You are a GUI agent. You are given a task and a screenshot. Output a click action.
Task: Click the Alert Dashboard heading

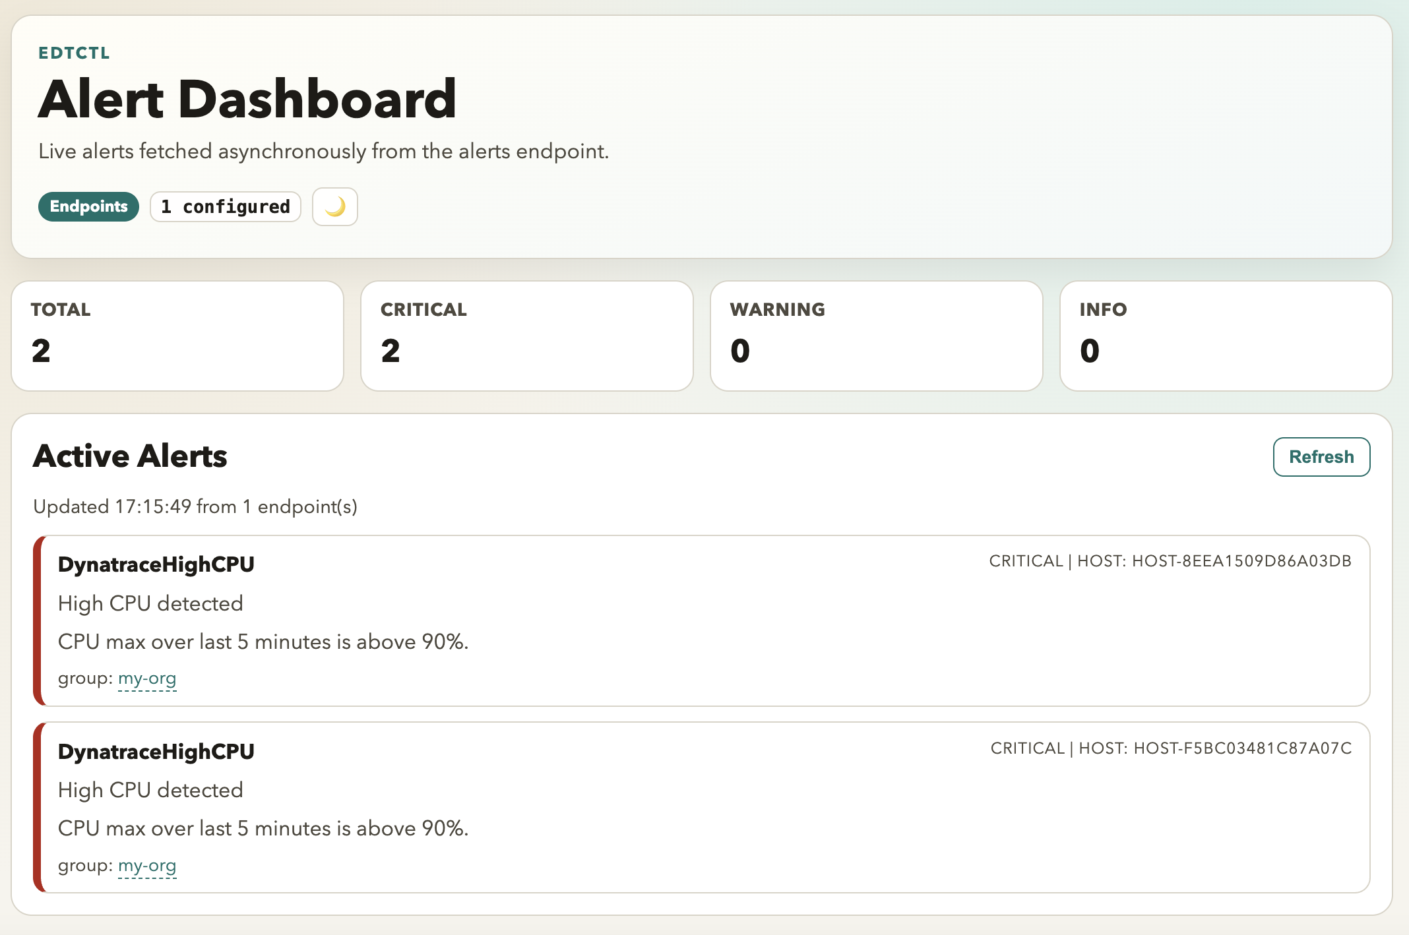point(247,99)
